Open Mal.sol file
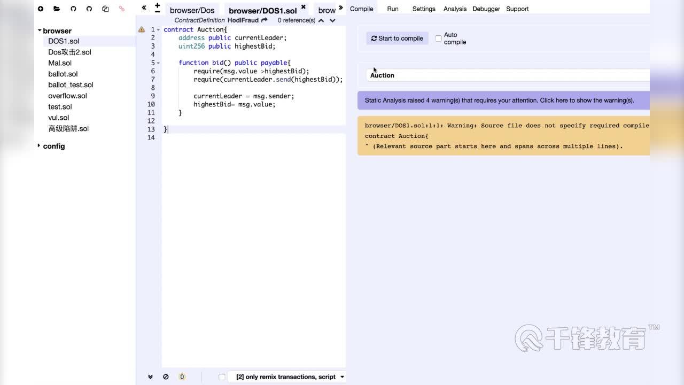This screenshot has width=684, height=385. (x=60, y=63)
